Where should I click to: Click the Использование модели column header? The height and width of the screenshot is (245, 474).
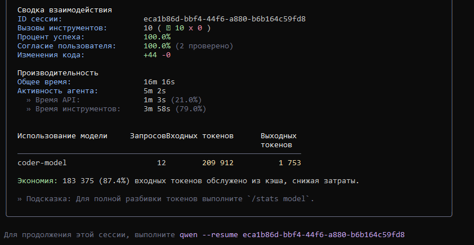click(66, 136)
